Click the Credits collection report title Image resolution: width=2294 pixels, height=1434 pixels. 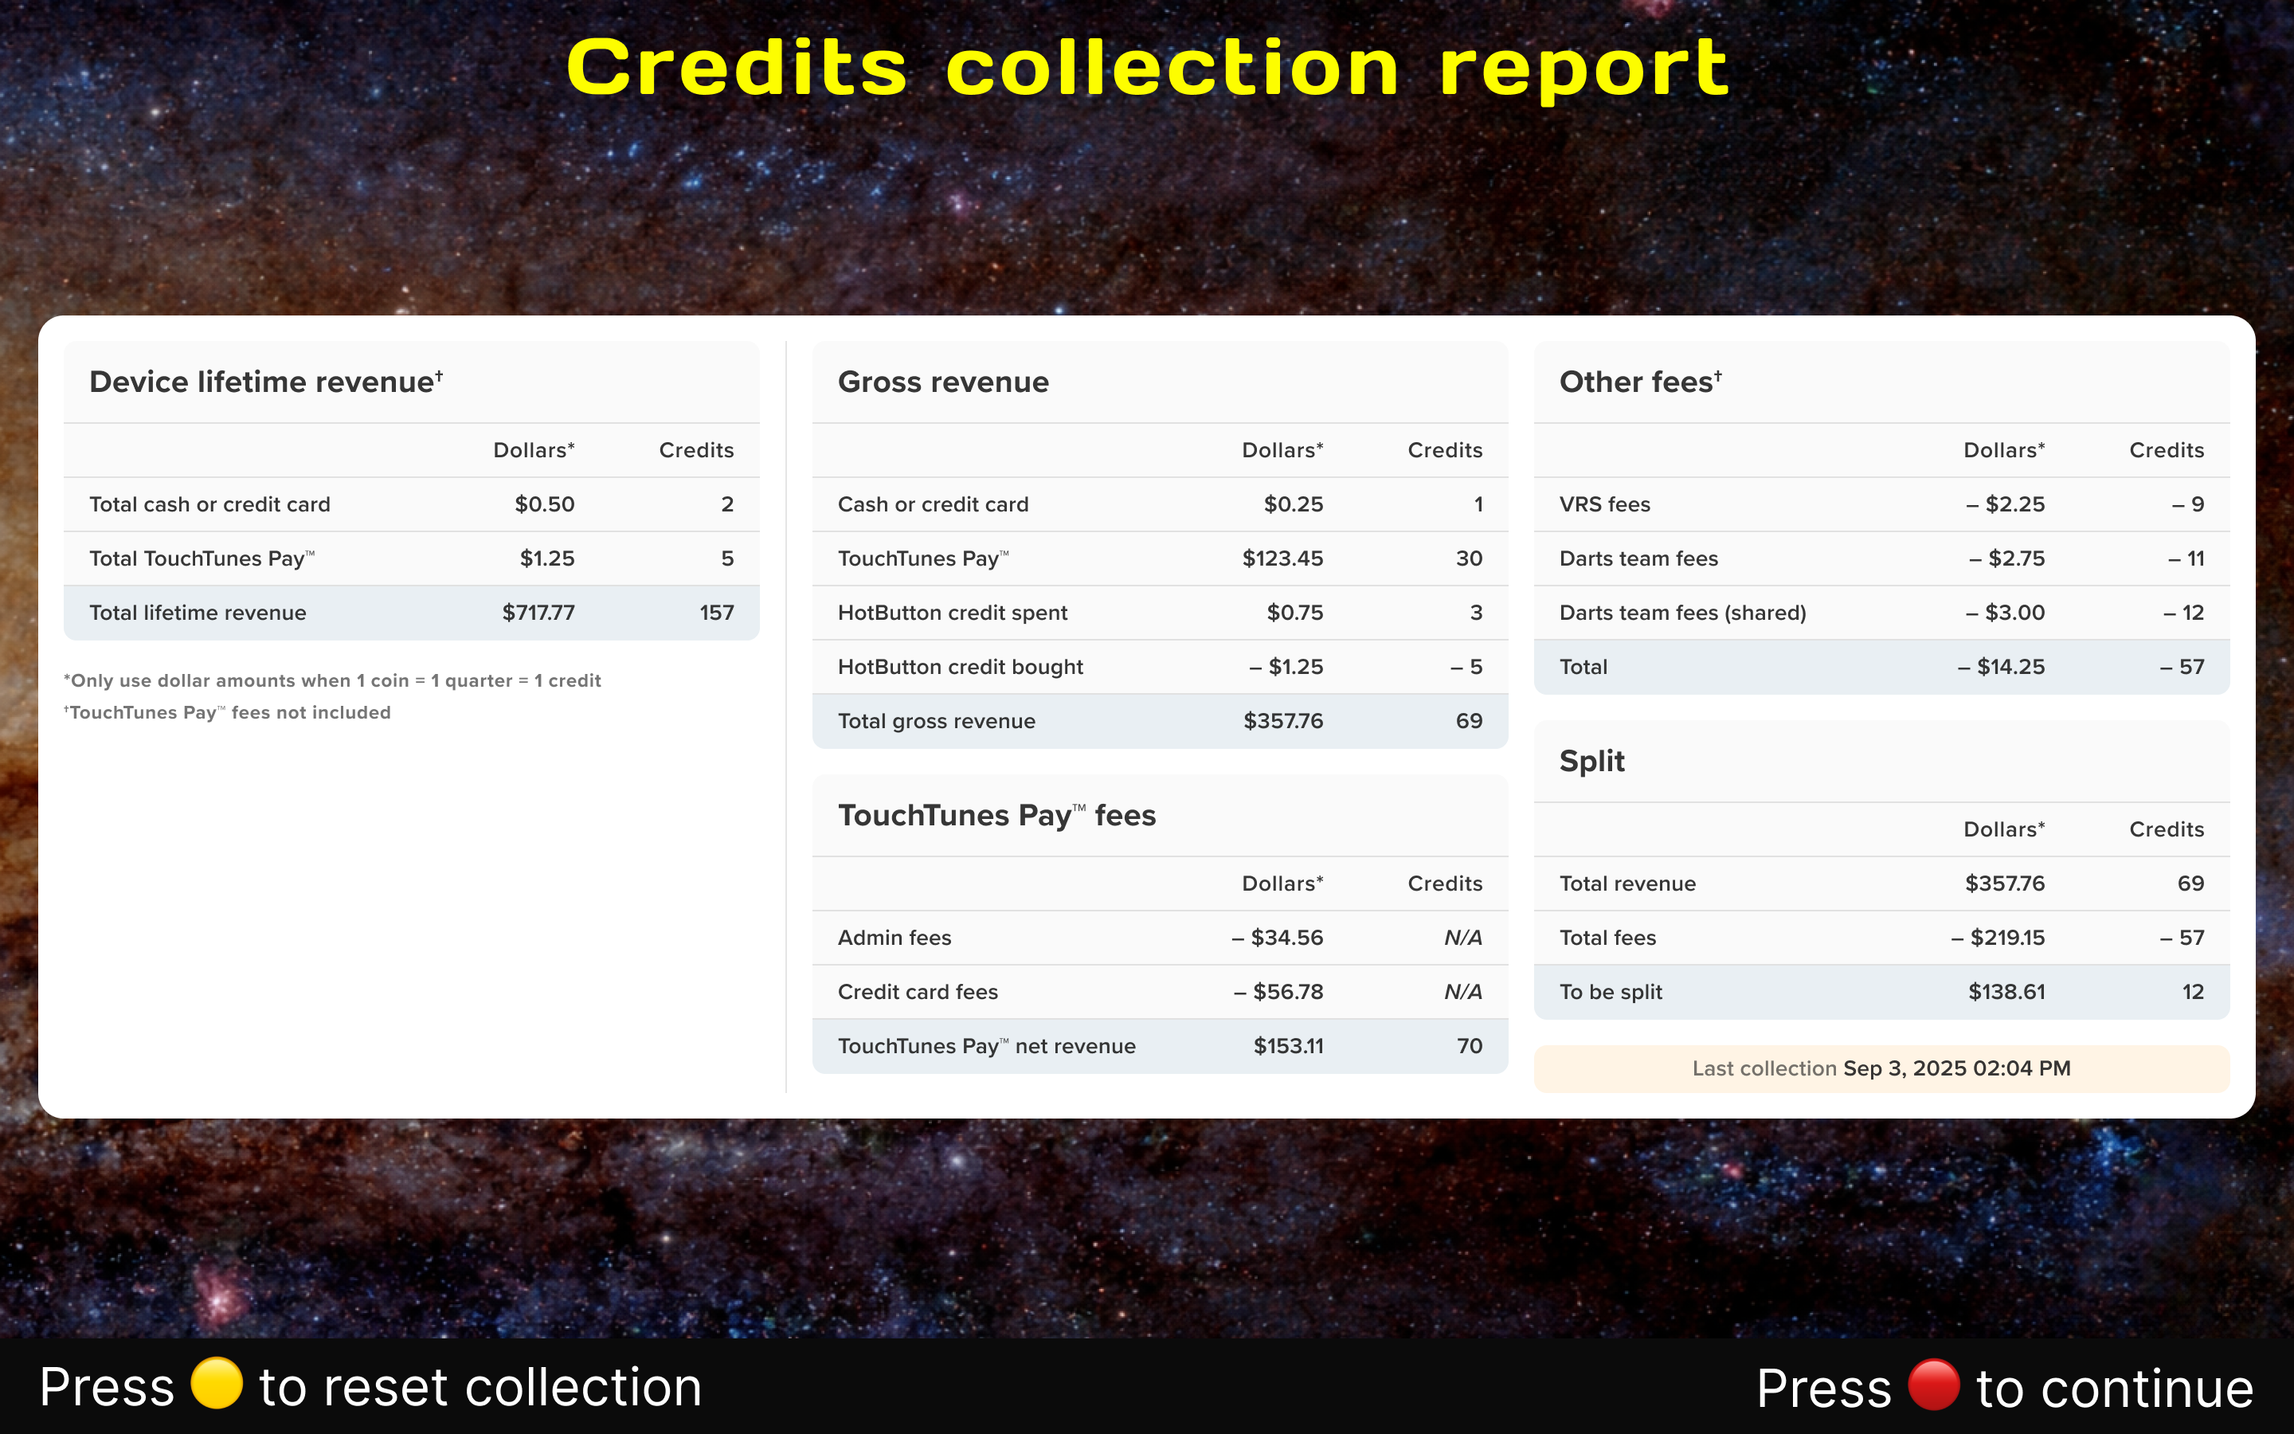click(x=1147, y=69)
